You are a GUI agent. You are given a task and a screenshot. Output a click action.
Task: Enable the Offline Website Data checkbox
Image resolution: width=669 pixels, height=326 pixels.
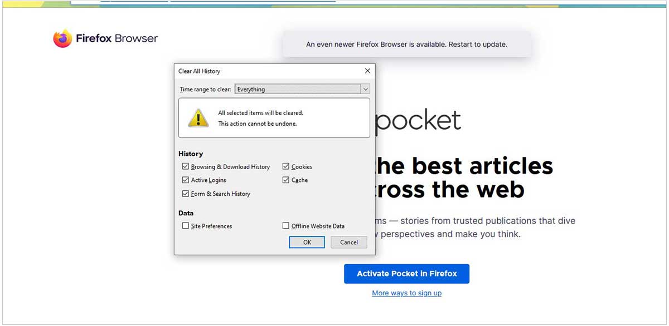[x=286, y=226]
